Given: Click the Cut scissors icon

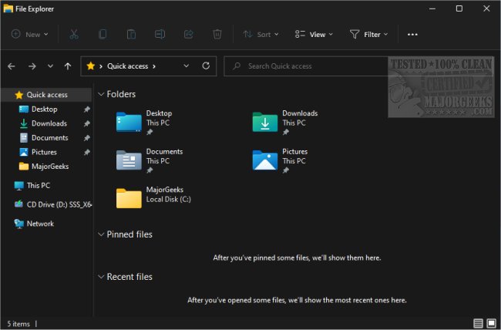Looking at the screenshot, I should (x=74, y=34).
